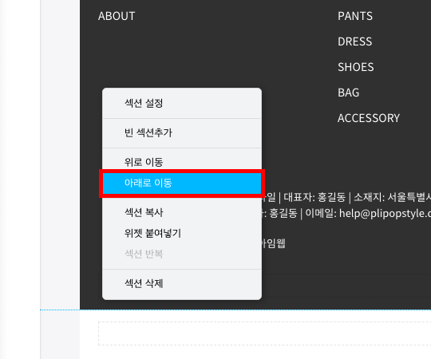Click highlighted 아래로 이동 menu item

[182, 183]
